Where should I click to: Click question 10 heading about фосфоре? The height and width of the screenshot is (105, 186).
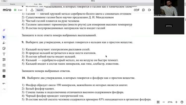[x=78, y=78]
